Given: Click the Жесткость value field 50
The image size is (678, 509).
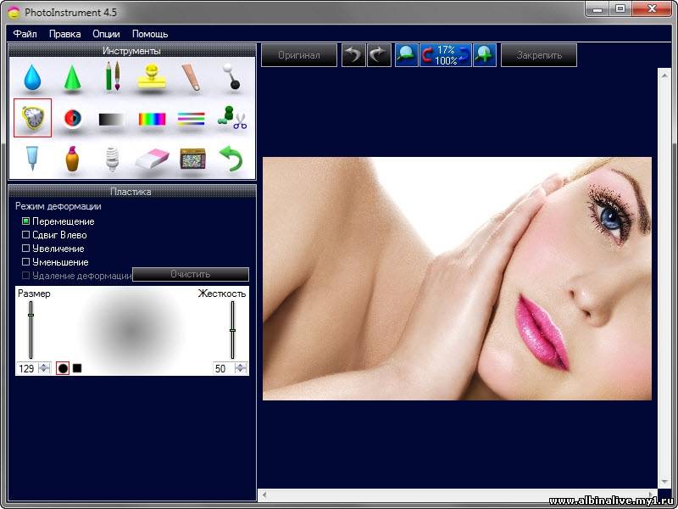Looking at the screenshot, I should pos(223,368).
